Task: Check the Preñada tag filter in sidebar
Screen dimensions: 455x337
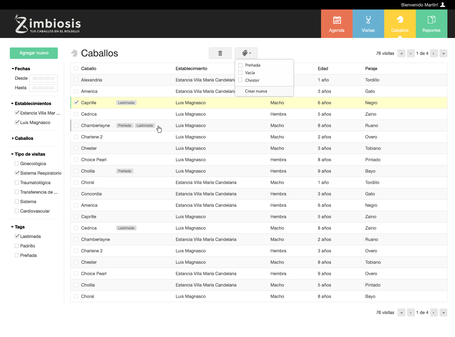Action: pyautogui.click(x=17, y=255)
